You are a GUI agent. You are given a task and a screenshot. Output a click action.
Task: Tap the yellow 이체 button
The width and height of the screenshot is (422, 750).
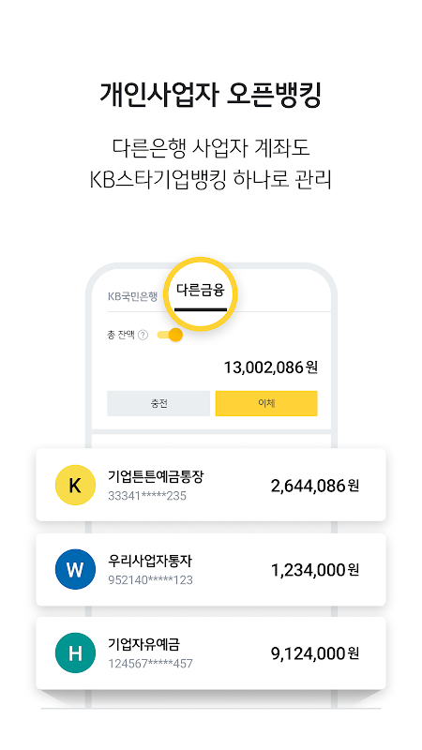[266, 404]
